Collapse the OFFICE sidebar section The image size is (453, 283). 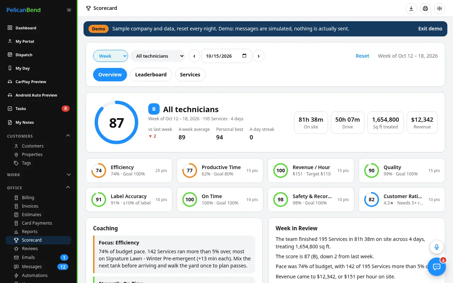point(39,187)
